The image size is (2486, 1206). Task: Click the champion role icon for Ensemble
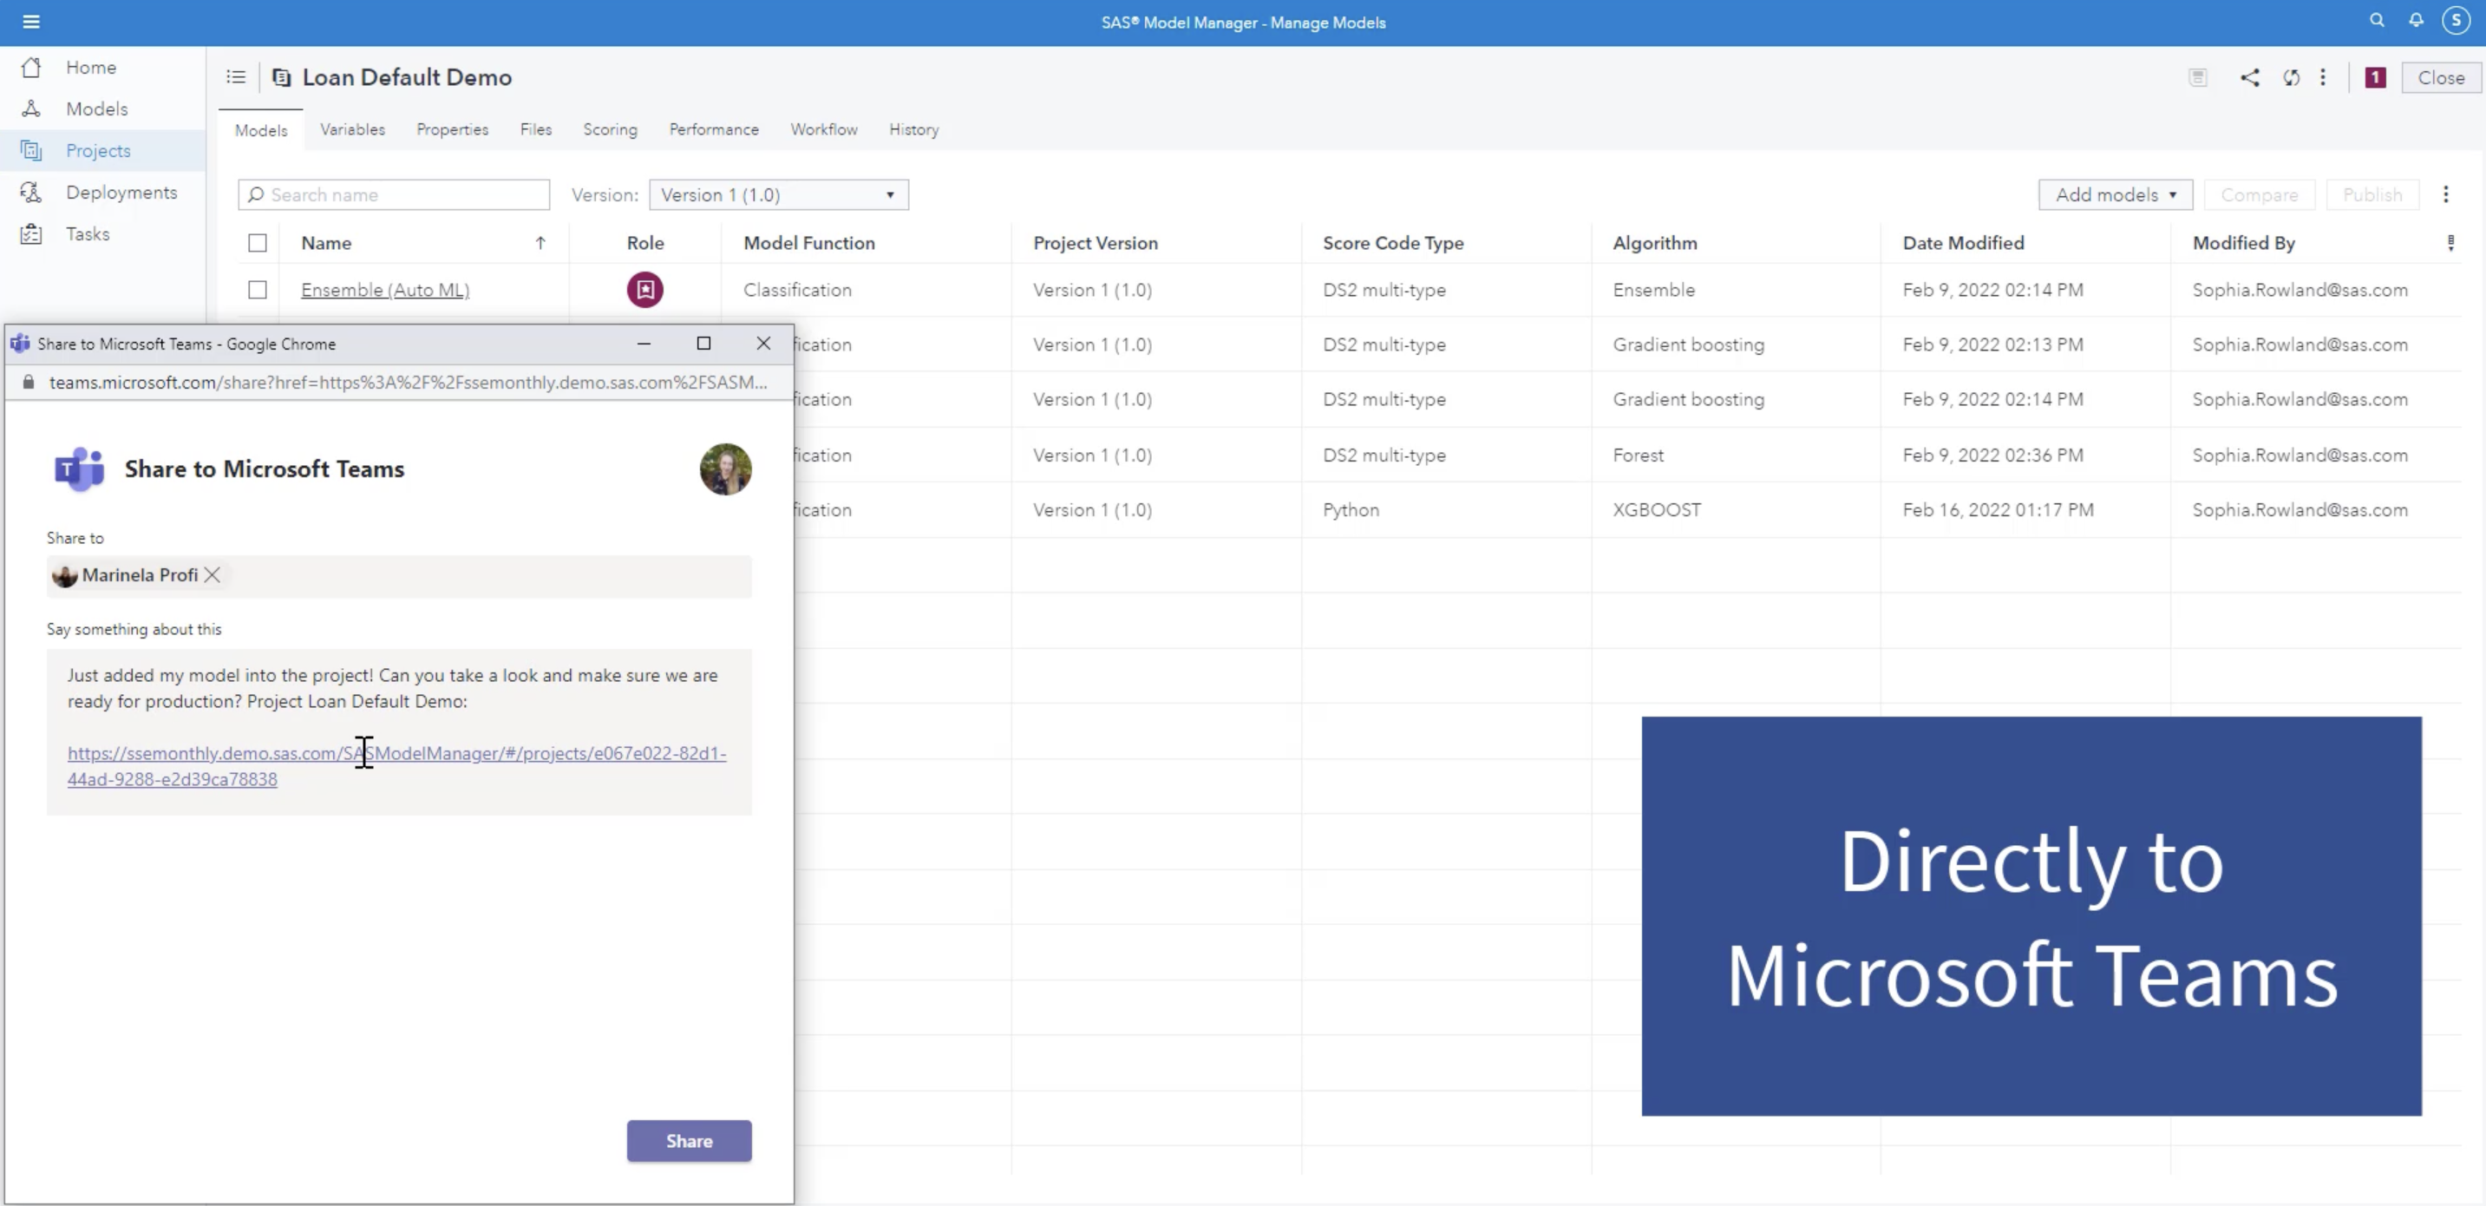click(644, 290)
